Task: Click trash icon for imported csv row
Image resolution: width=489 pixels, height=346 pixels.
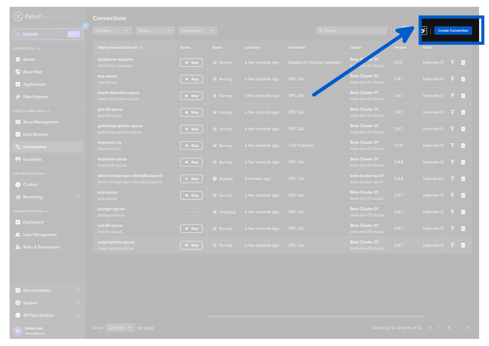Action: click(463, 146)
